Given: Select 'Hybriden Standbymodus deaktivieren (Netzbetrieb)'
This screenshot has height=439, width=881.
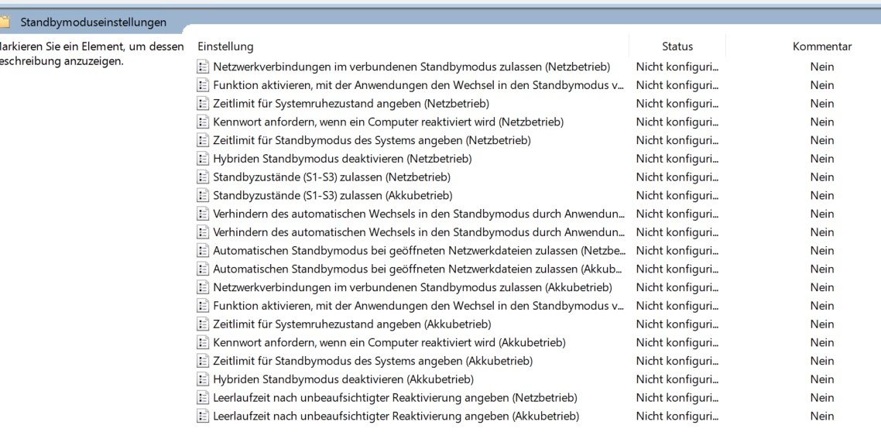Looking at the screenshot, I should tap(342, 159).
